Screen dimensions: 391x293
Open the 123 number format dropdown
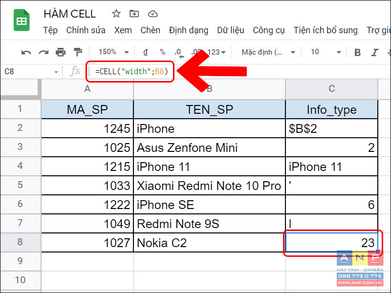pyautogui.click(x=217, y=52)
